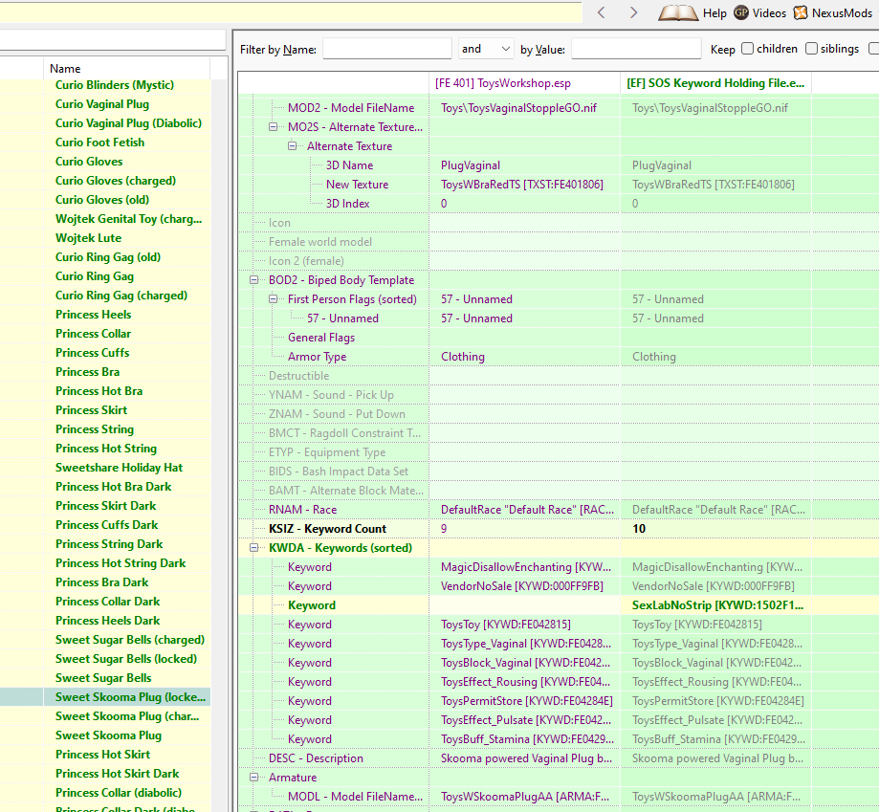The image size is (879, 812).
Task: Select Curio Foot Fetish record
Action: (99, 143)
